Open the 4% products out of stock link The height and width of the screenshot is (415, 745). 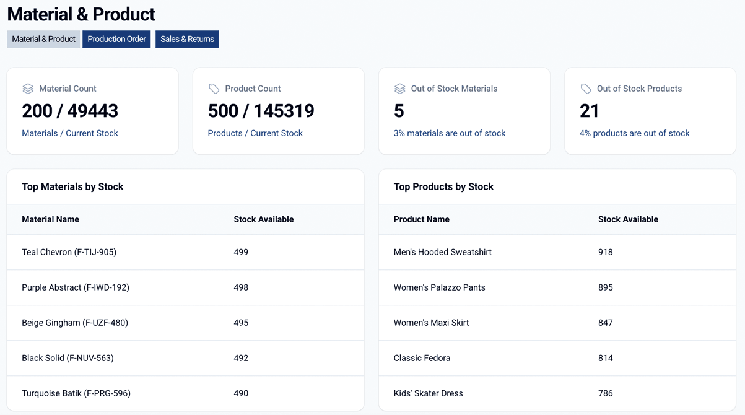pos(634,133)
